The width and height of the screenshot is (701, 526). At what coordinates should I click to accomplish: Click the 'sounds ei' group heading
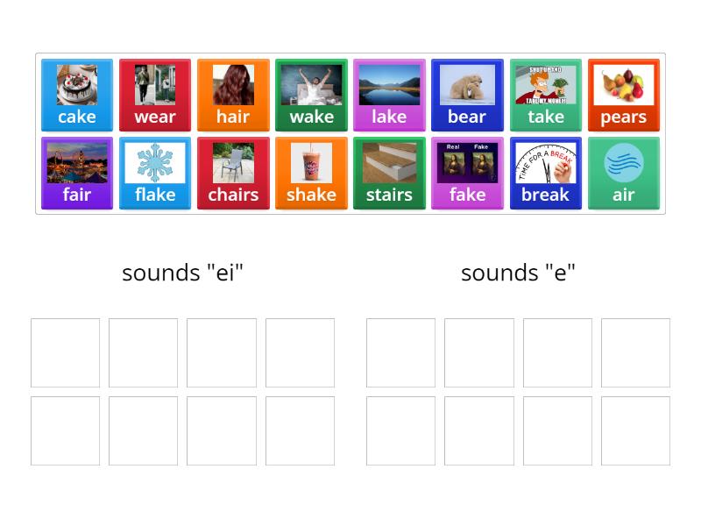[182, 273]
